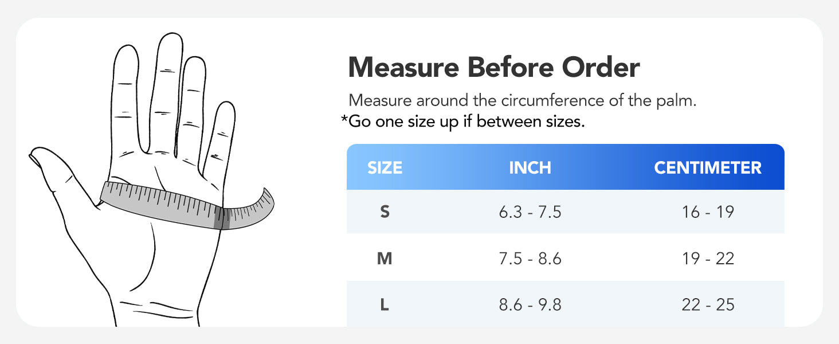Click the palm circumference instruction text
This screenshot has width=839, height=344.
tap(522, 100)
